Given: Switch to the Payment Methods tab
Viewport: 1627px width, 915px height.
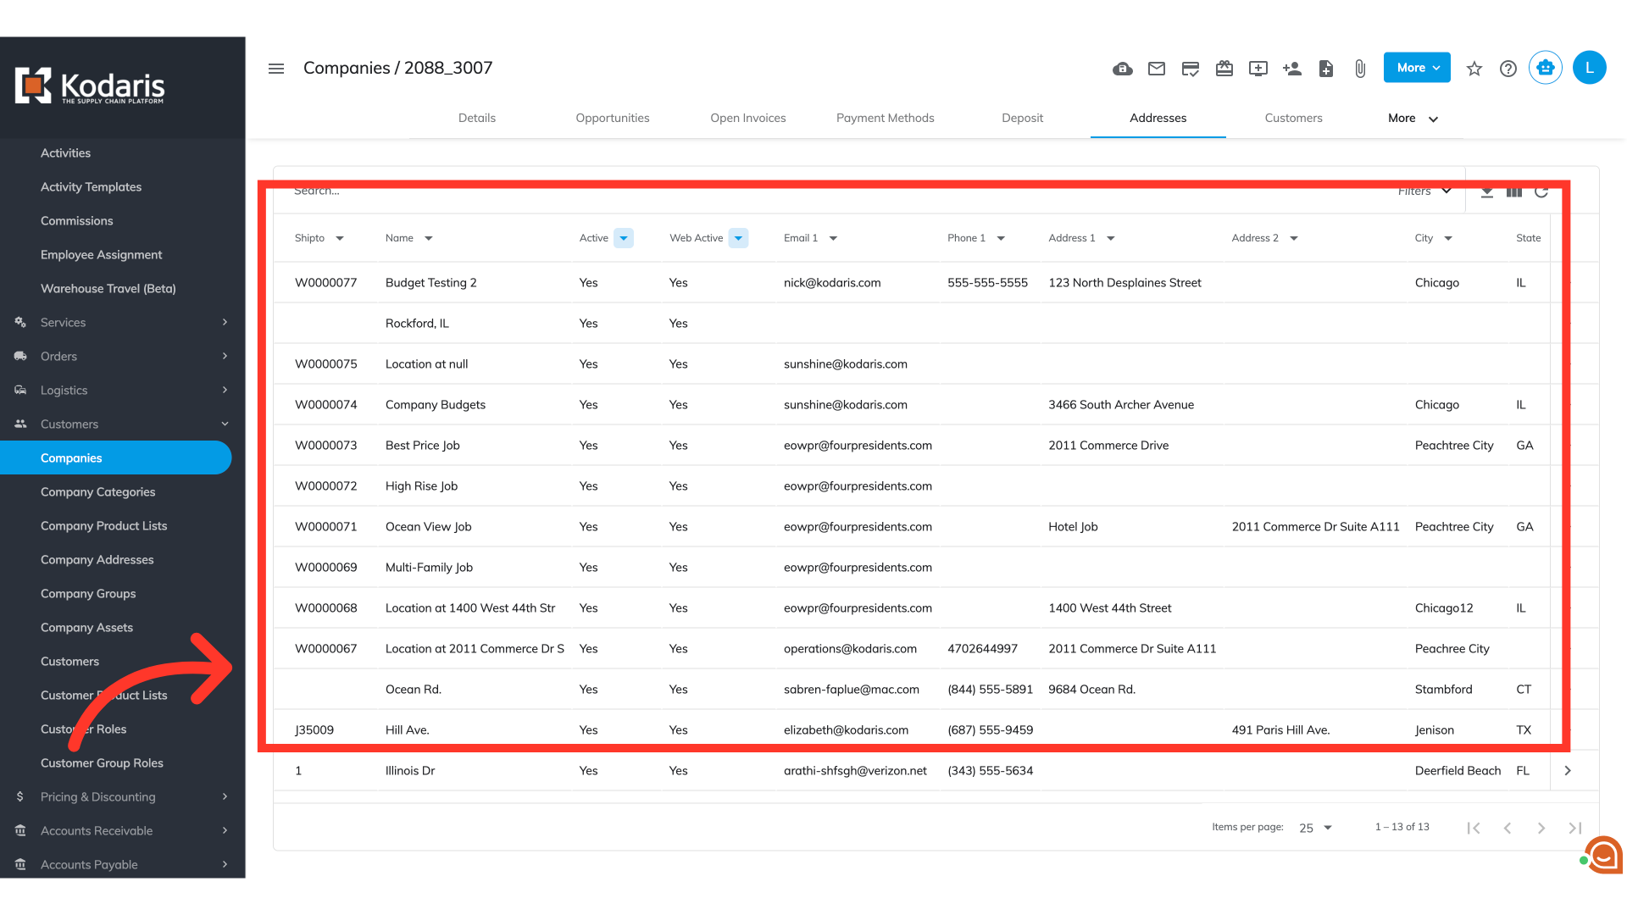Looking at the screenshot, I should [885, 118].
